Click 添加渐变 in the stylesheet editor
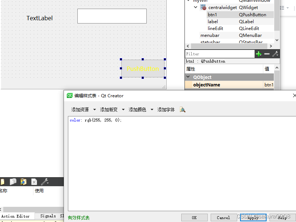This screenshot has height=222, width=296. click(x=109, y=110)
